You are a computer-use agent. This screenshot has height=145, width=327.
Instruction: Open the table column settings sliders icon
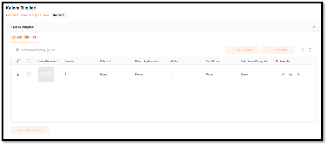coord(302,50)
